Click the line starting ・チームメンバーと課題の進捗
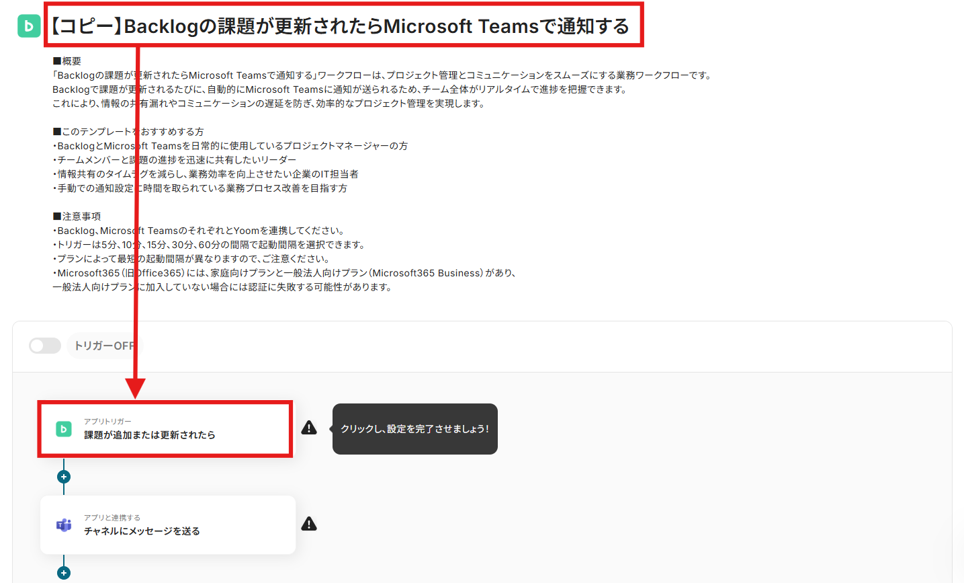 click(175, 160)
